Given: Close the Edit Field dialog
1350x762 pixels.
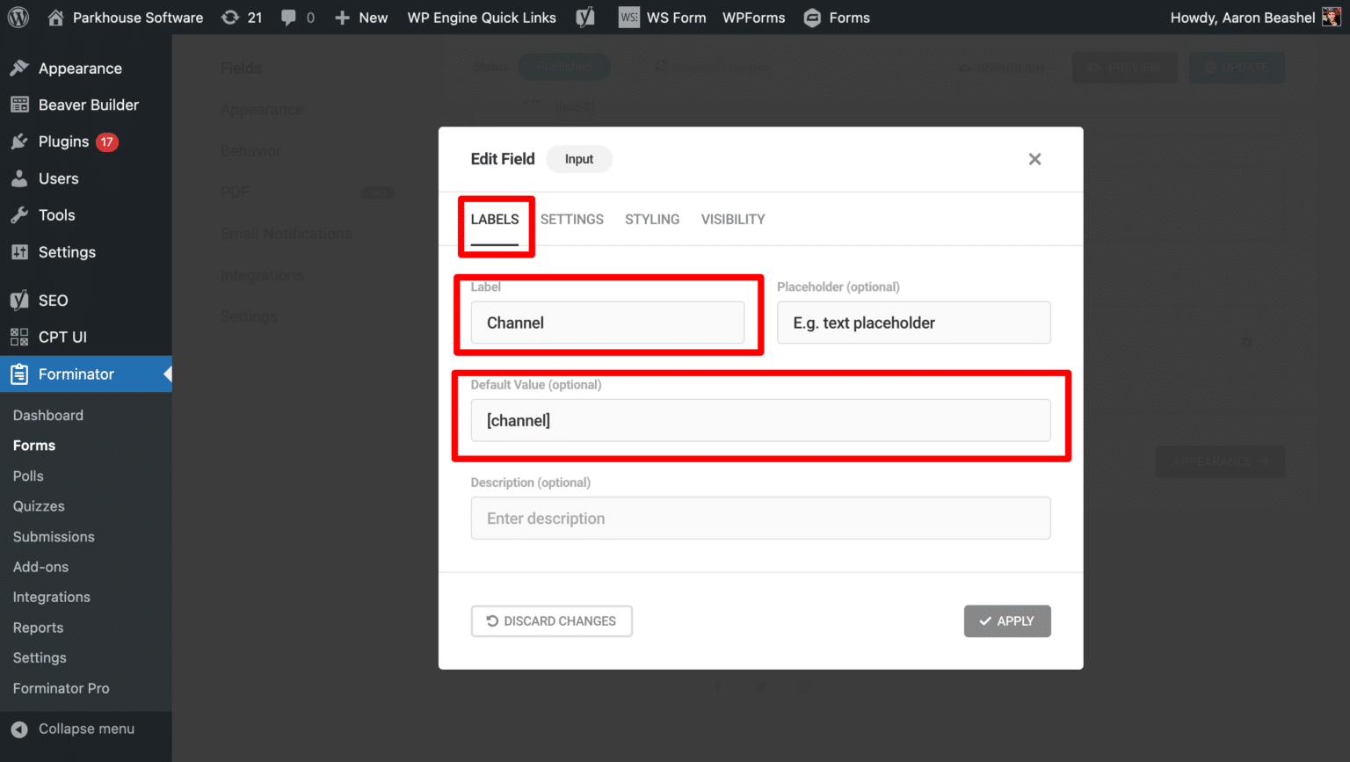Looking at the screenshot, I should (1034, 159).
